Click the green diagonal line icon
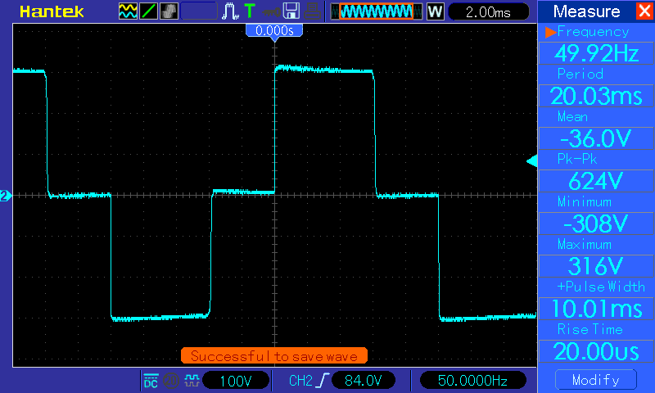This screenshot has width=655, height=393. pyautogui.click(x=148, y=11)
